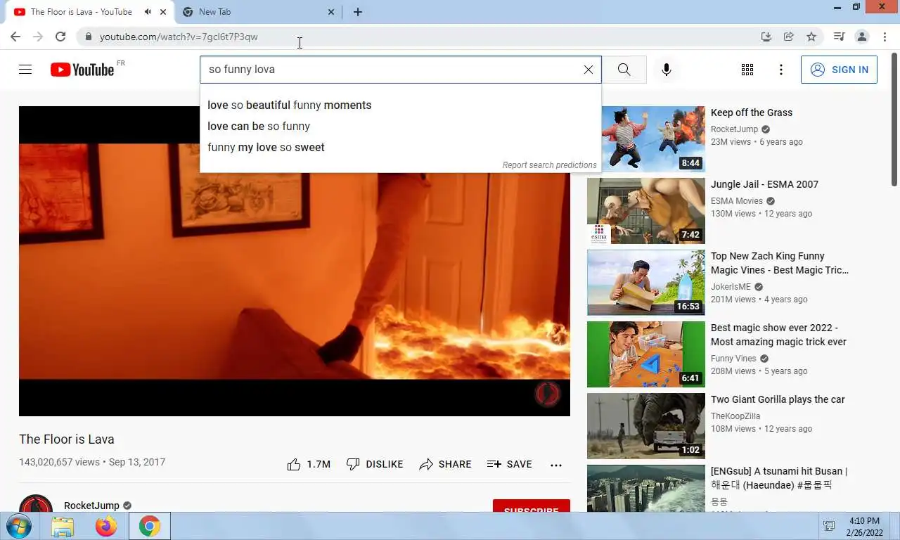Open Chrome three-dot menu
The height and width of the screenshot is (540, 900).
click(x=884, y=37)
